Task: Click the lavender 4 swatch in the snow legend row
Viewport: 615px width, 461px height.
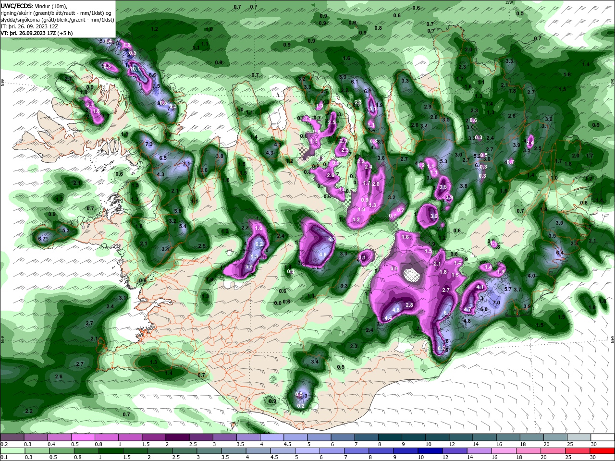Action: [271, 438]
